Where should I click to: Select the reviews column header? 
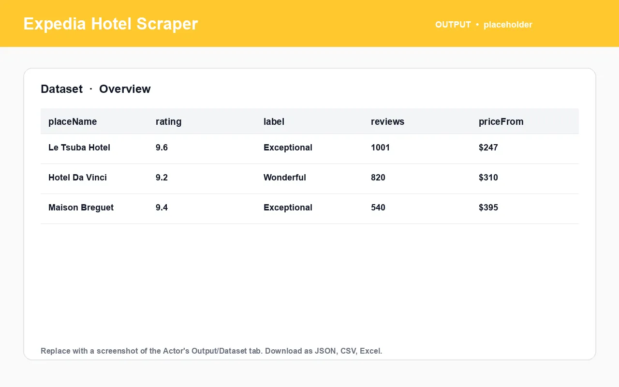387,122
